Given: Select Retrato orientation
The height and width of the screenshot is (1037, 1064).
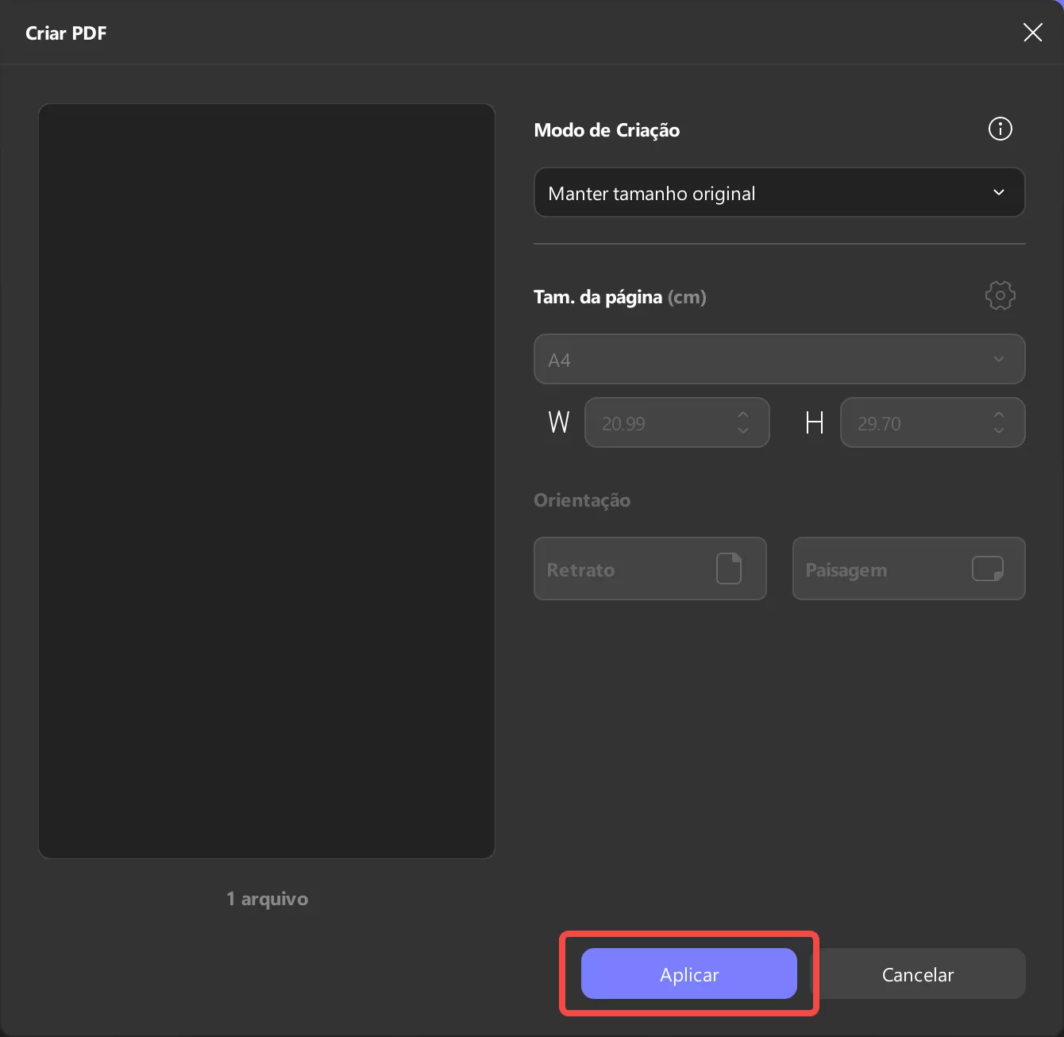Looking at the screenshot, I should (x=650, y=569).
